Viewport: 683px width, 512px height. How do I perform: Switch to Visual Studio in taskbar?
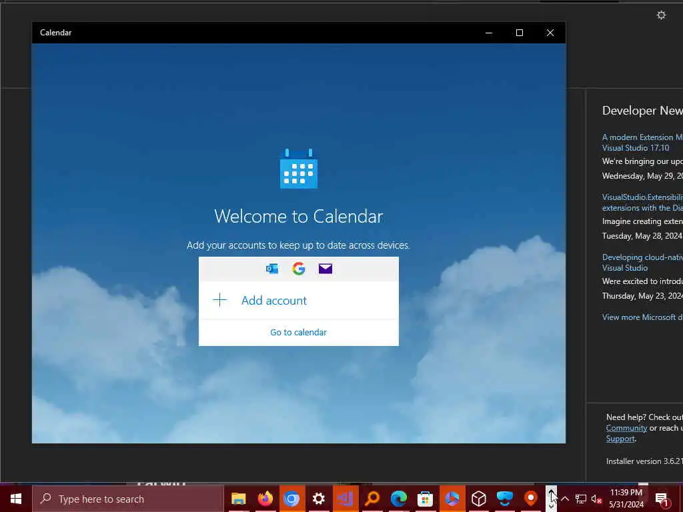[346, 499]
